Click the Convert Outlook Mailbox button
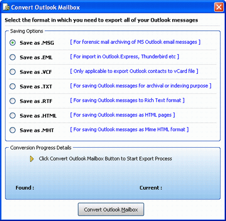Image resolution: width=226 pixels, height=221 pixels. [x=111, y=209]
